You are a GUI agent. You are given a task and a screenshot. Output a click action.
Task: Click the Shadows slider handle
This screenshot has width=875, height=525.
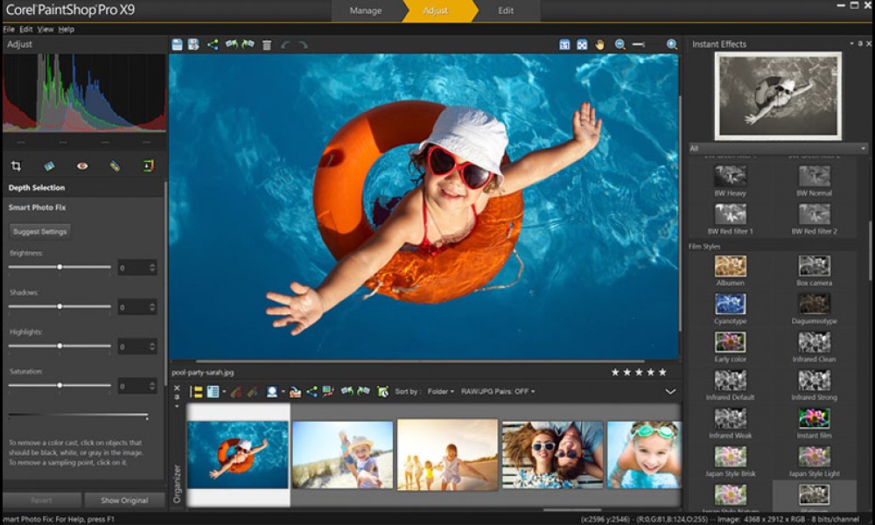tap(59, 306)
